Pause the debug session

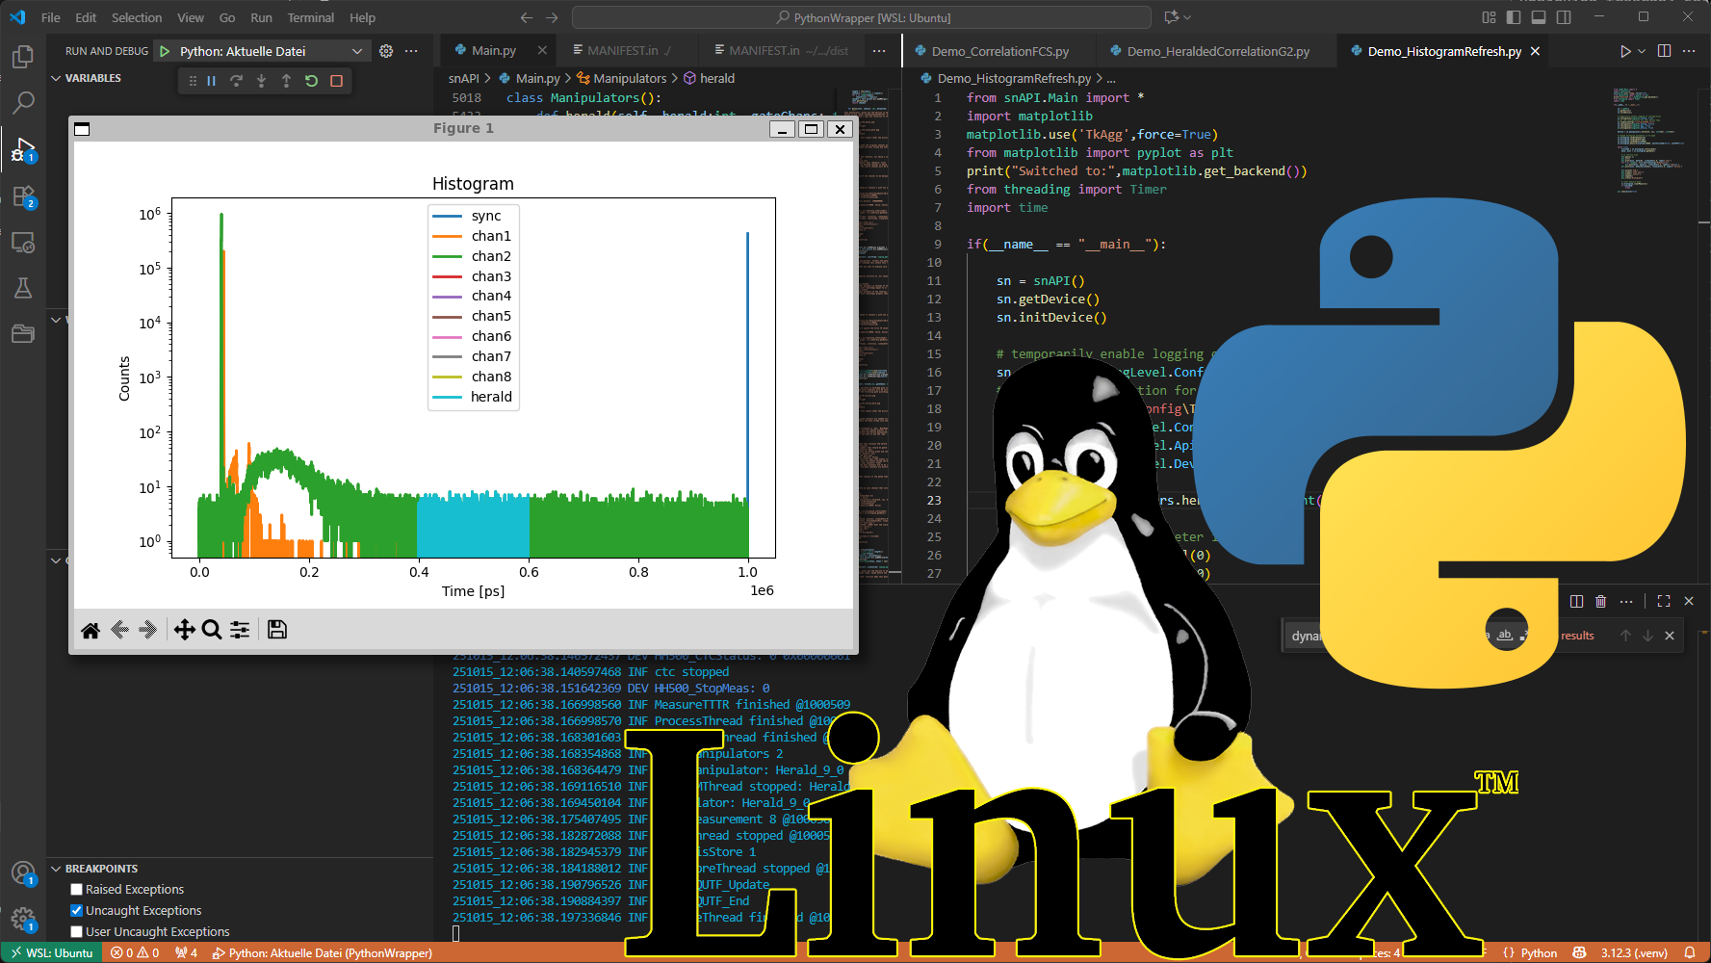(212, 81)
